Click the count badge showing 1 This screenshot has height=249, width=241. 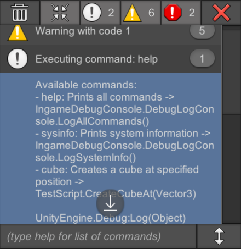(202, 59)
